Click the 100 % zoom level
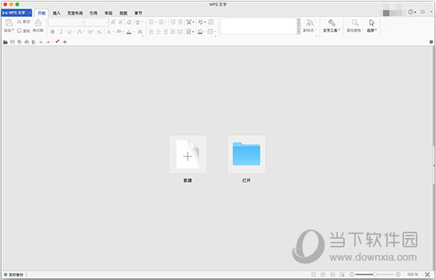Screen dimensions: 436x280 click(x=413, y=275)
